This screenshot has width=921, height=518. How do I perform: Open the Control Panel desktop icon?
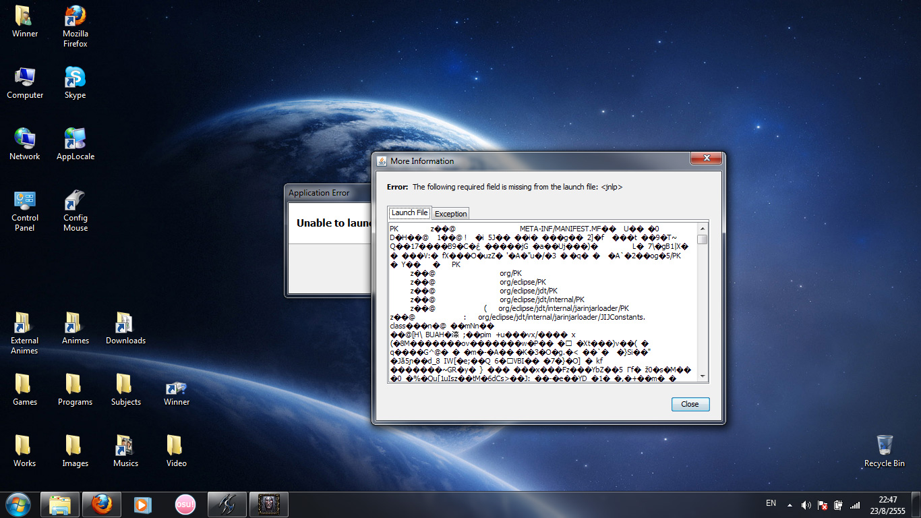(25, 211)
